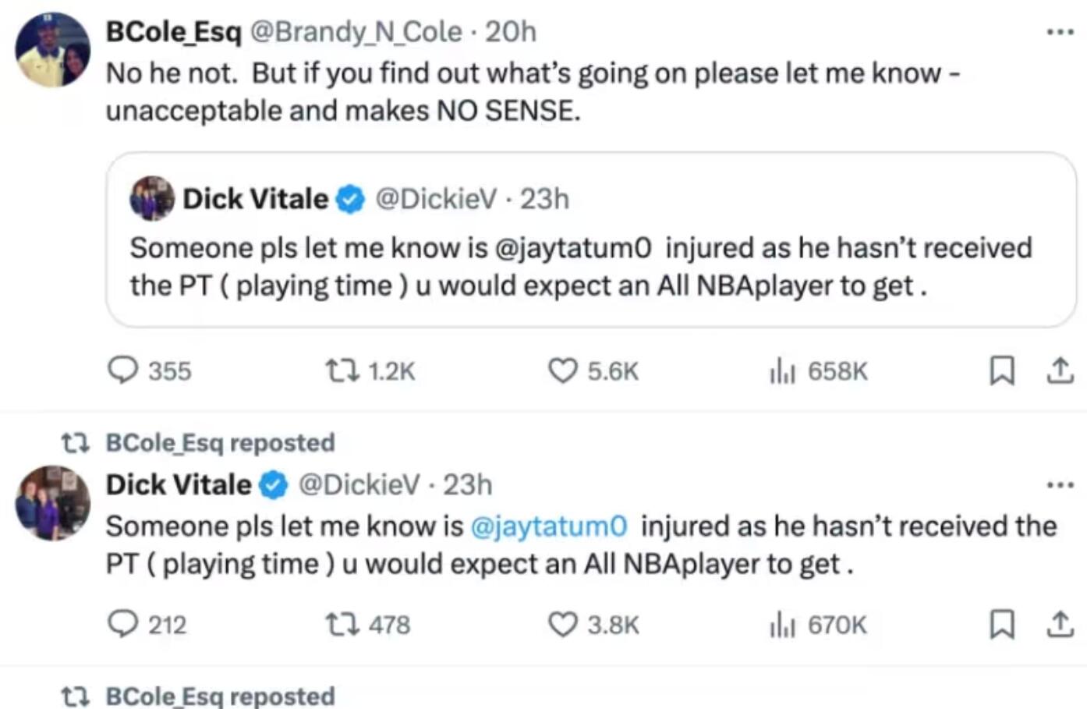Click the @jaytatum0 mention link
1087x709 pixels.
coord(548,526)
